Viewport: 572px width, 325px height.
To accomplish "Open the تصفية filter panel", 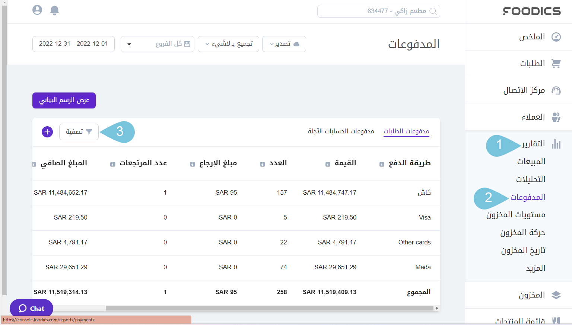I will pyautogui.click(x=79, y=131).
